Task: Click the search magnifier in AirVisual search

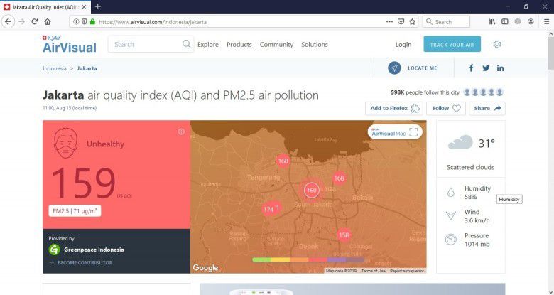Action: tap(187, 44)
